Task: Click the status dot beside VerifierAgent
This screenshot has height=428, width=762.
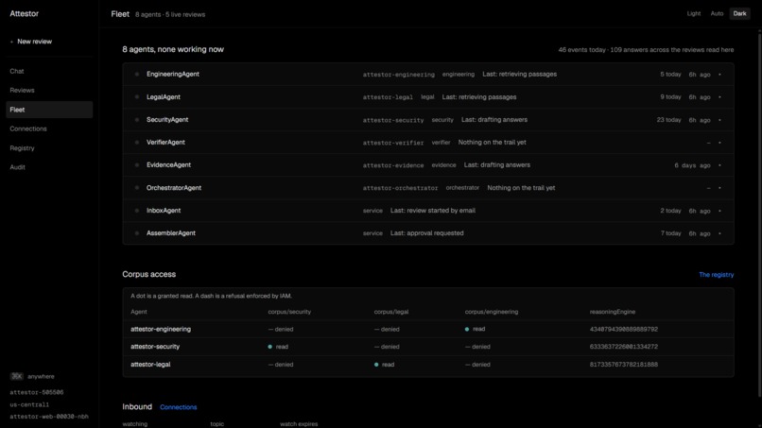Action: pos(137,143)
